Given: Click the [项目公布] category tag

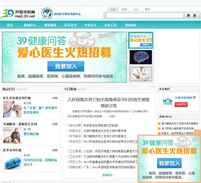Looking at the screenshot, I should [75, 162].
